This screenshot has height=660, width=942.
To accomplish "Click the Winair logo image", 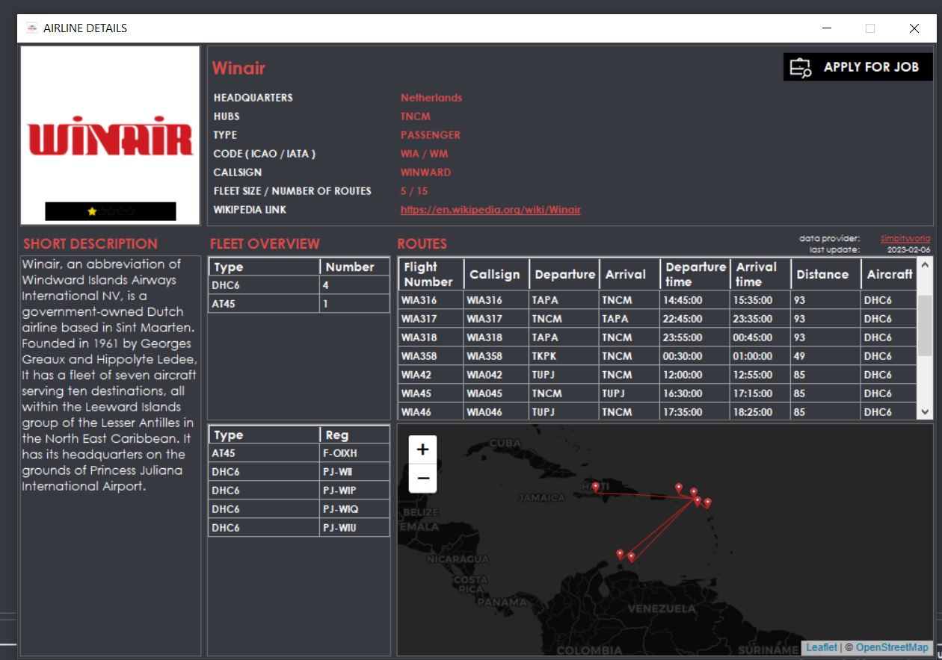I will click(110, 135).
